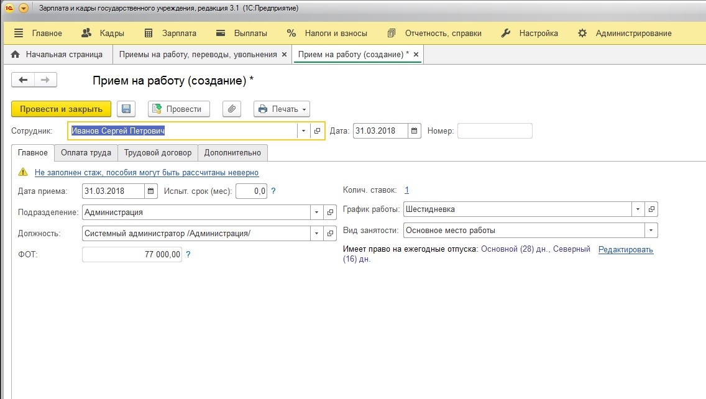Open the calendar picker for Дата приема
The image size is (706, 399).
(x=151, y=191)
